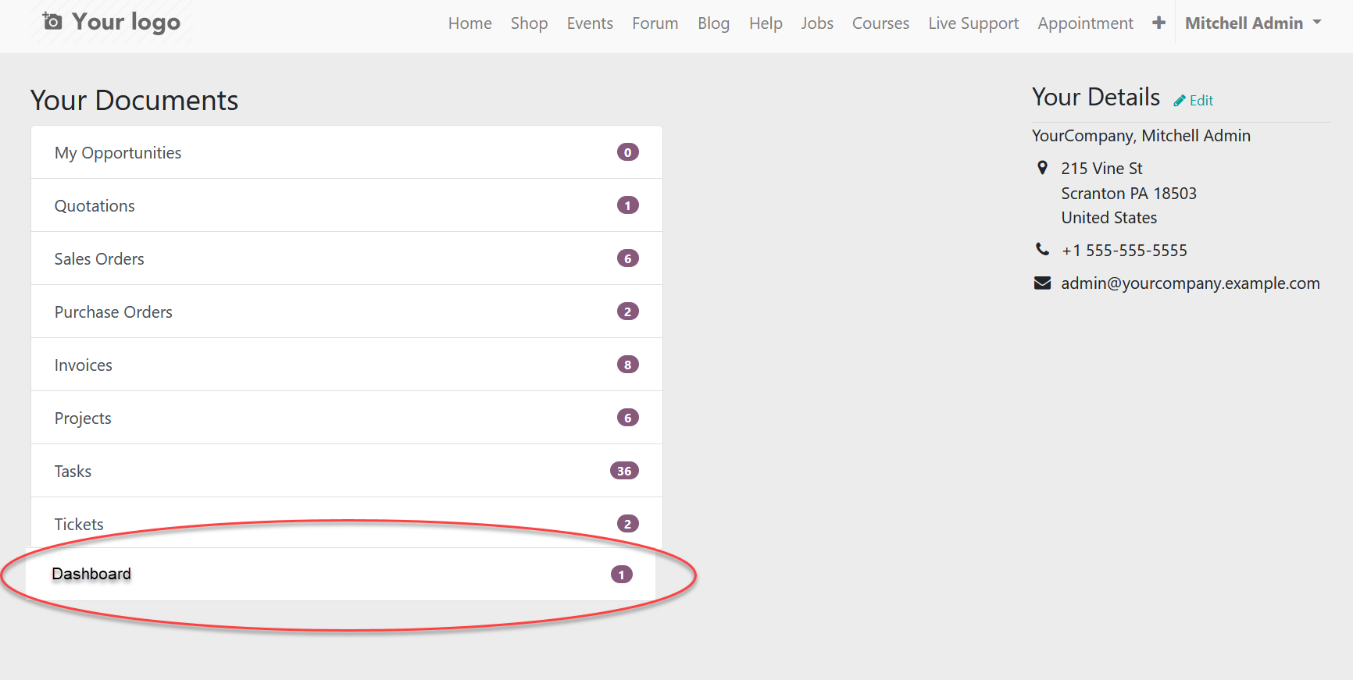
Task: Open the Sales Orders entry
Action: tap(99, 259)
